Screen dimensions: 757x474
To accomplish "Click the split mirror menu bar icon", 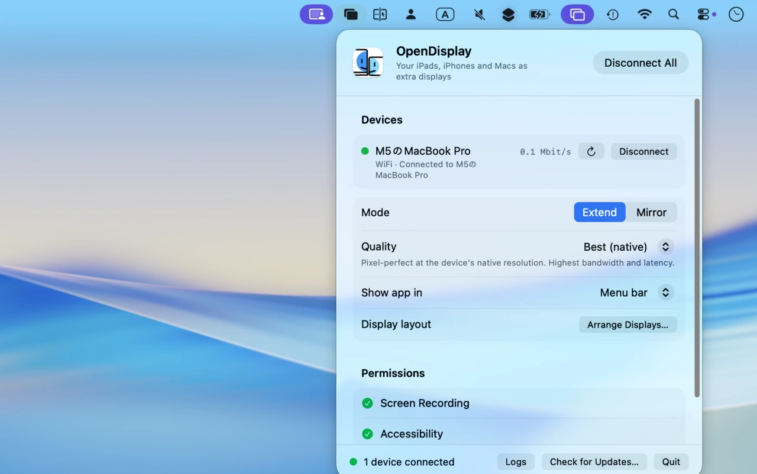I will click(x=380, y=14).
